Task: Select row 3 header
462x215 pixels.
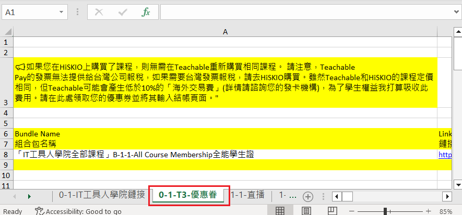Action: click(x=6, y=83)
